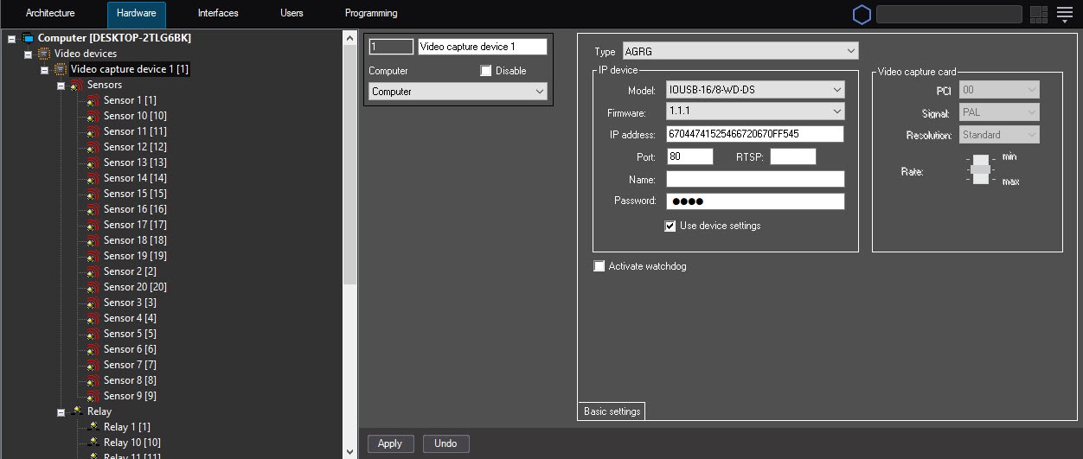Select Sensor 7 [7] in the tree
Image resolution: width=1083 pixels, height=459 pixels.
tap(130, 365)
